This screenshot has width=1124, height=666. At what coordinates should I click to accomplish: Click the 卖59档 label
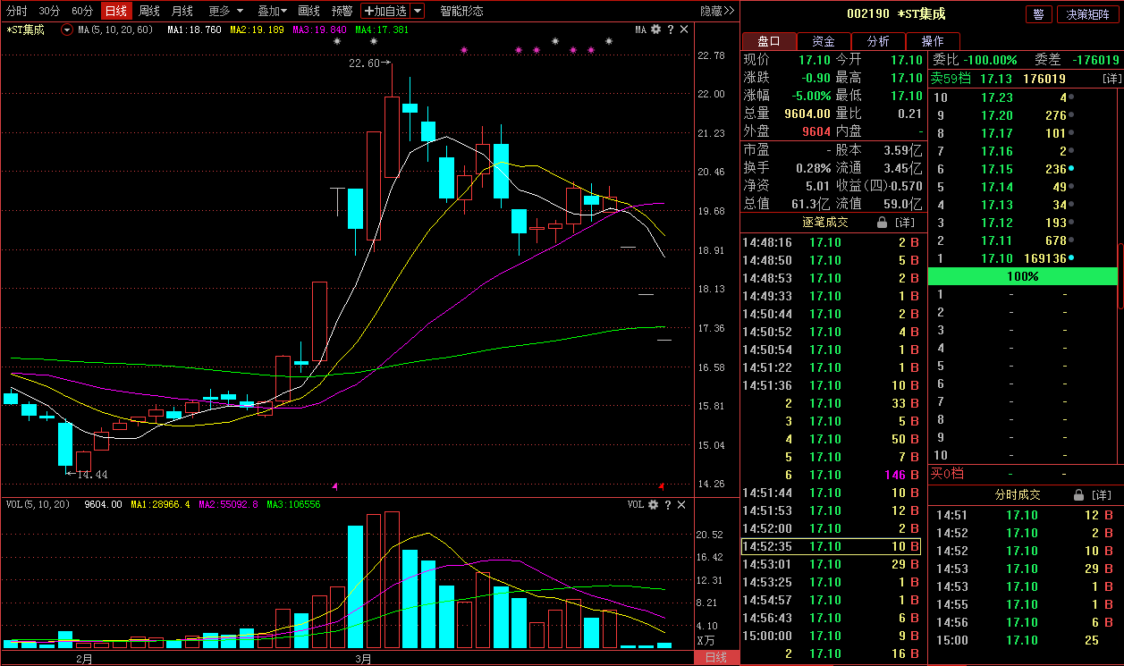point(951,79)
